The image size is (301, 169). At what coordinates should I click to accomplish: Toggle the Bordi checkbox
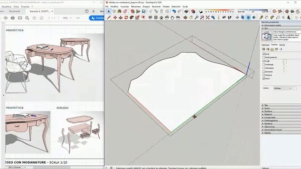point(263,54)
